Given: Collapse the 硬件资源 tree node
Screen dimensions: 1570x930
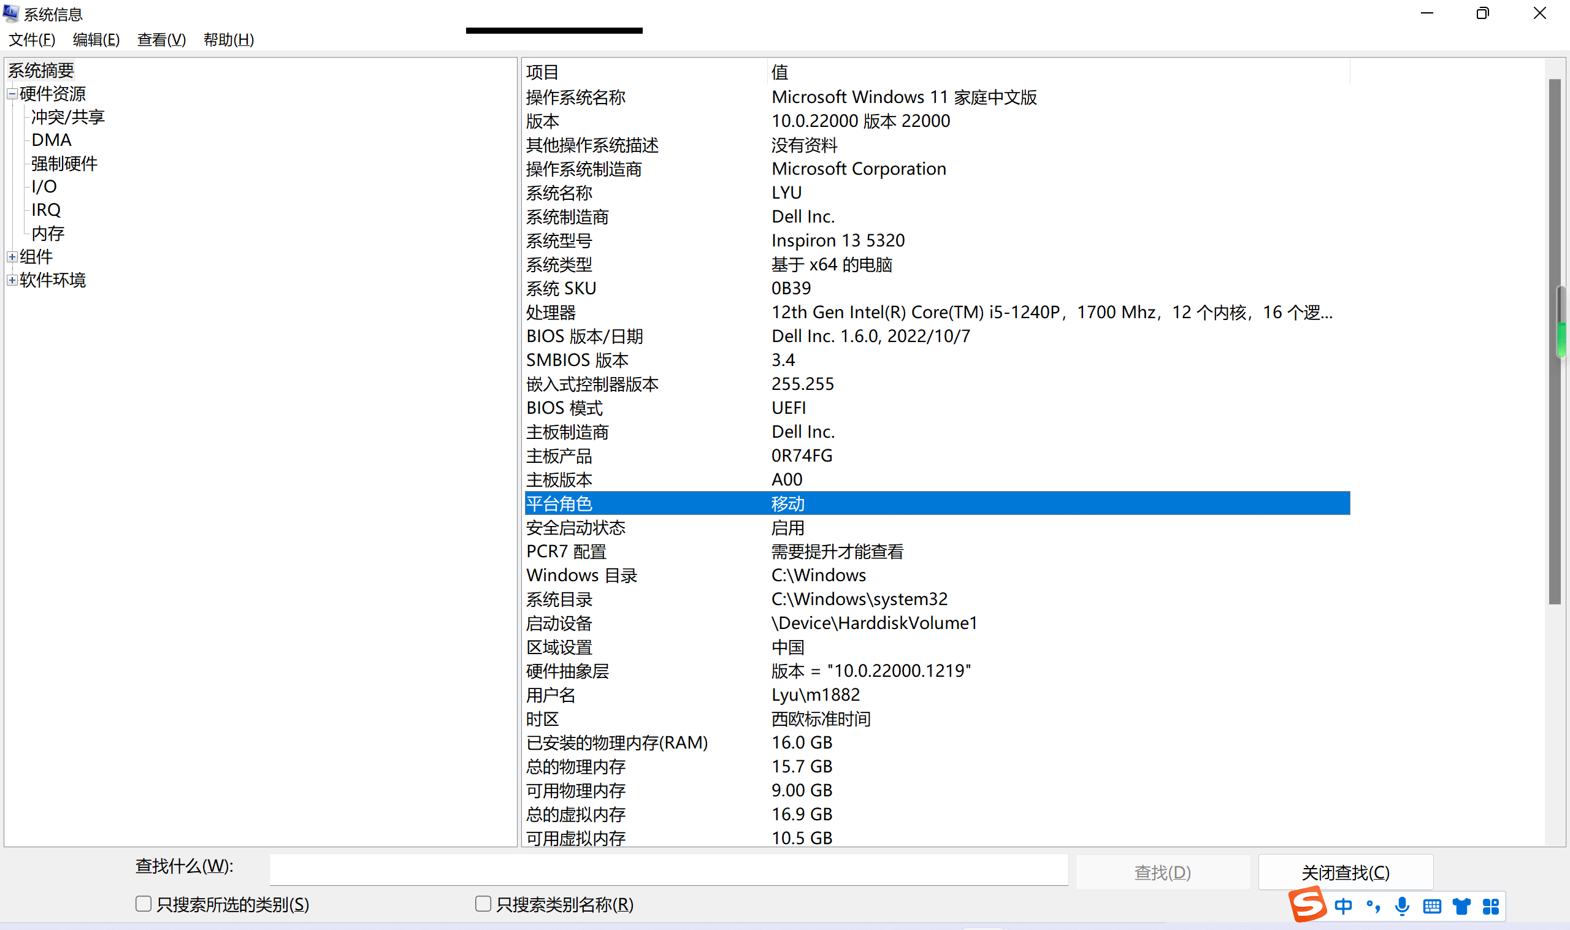Looking at the screenshot, I should [x=12, y=94].
